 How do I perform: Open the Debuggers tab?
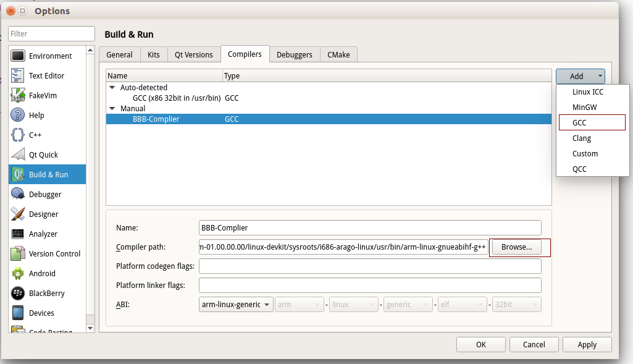(x=295, y=54)
